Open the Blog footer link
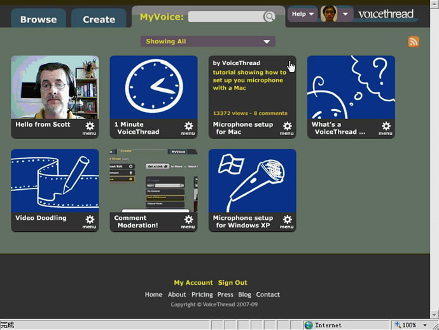The image size is (439, 330). pos(245,295)
